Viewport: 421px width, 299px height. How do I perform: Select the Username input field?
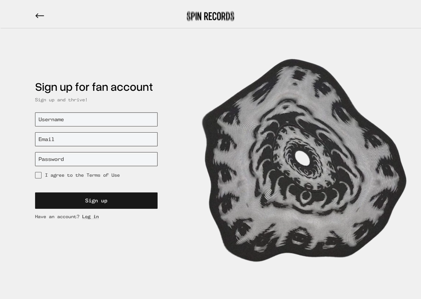pyautogui.click(x=96, y=119)
